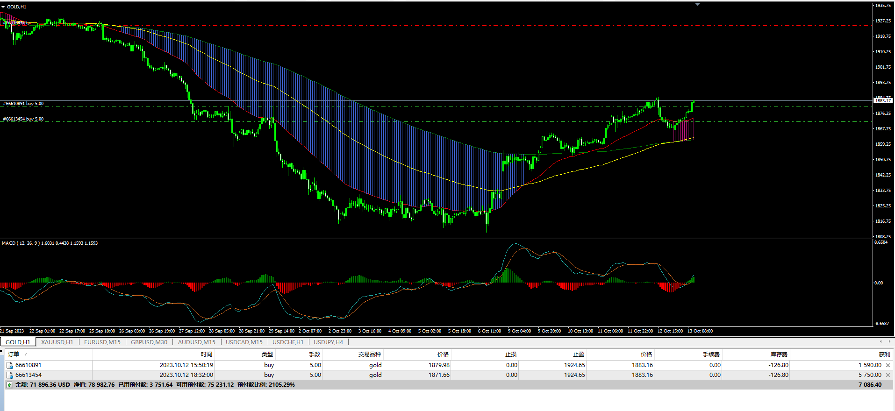Image resolution: width=895 pixels, height=411 pixels.
Task: Click the total profit 7 086.40
Action: click(x=870, y=385)
